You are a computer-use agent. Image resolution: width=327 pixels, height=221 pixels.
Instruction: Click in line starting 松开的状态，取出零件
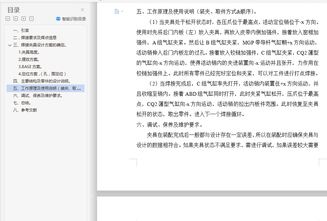coord(190,114)
